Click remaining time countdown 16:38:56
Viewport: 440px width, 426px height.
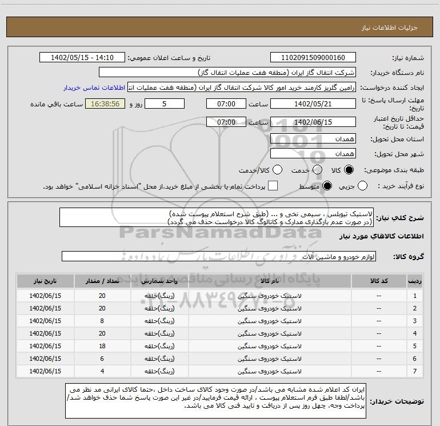point(105,103)
